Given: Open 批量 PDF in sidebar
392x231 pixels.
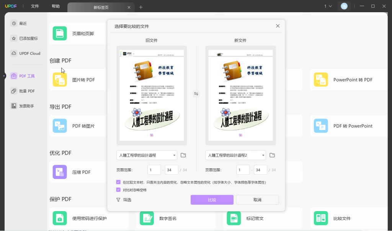Looking at the screenshot, I should 23,91.
